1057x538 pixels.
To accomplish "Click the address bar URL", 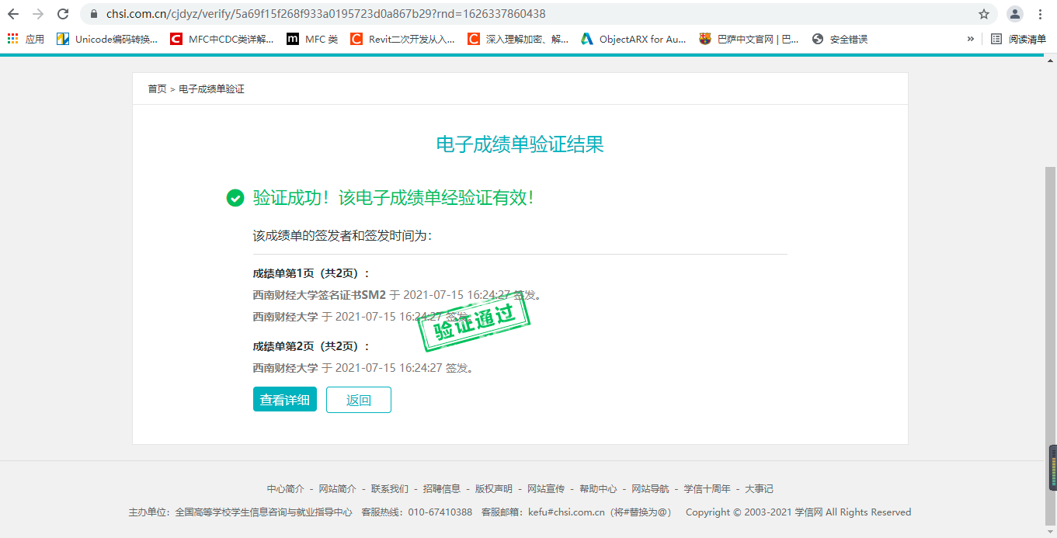I will 325,14.
